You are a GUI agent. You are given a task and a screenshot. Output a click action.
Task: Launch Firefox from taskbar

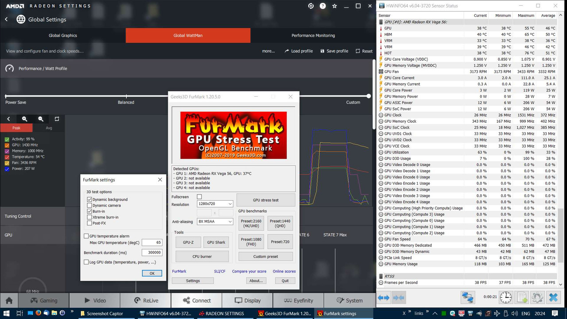(38, 313)
